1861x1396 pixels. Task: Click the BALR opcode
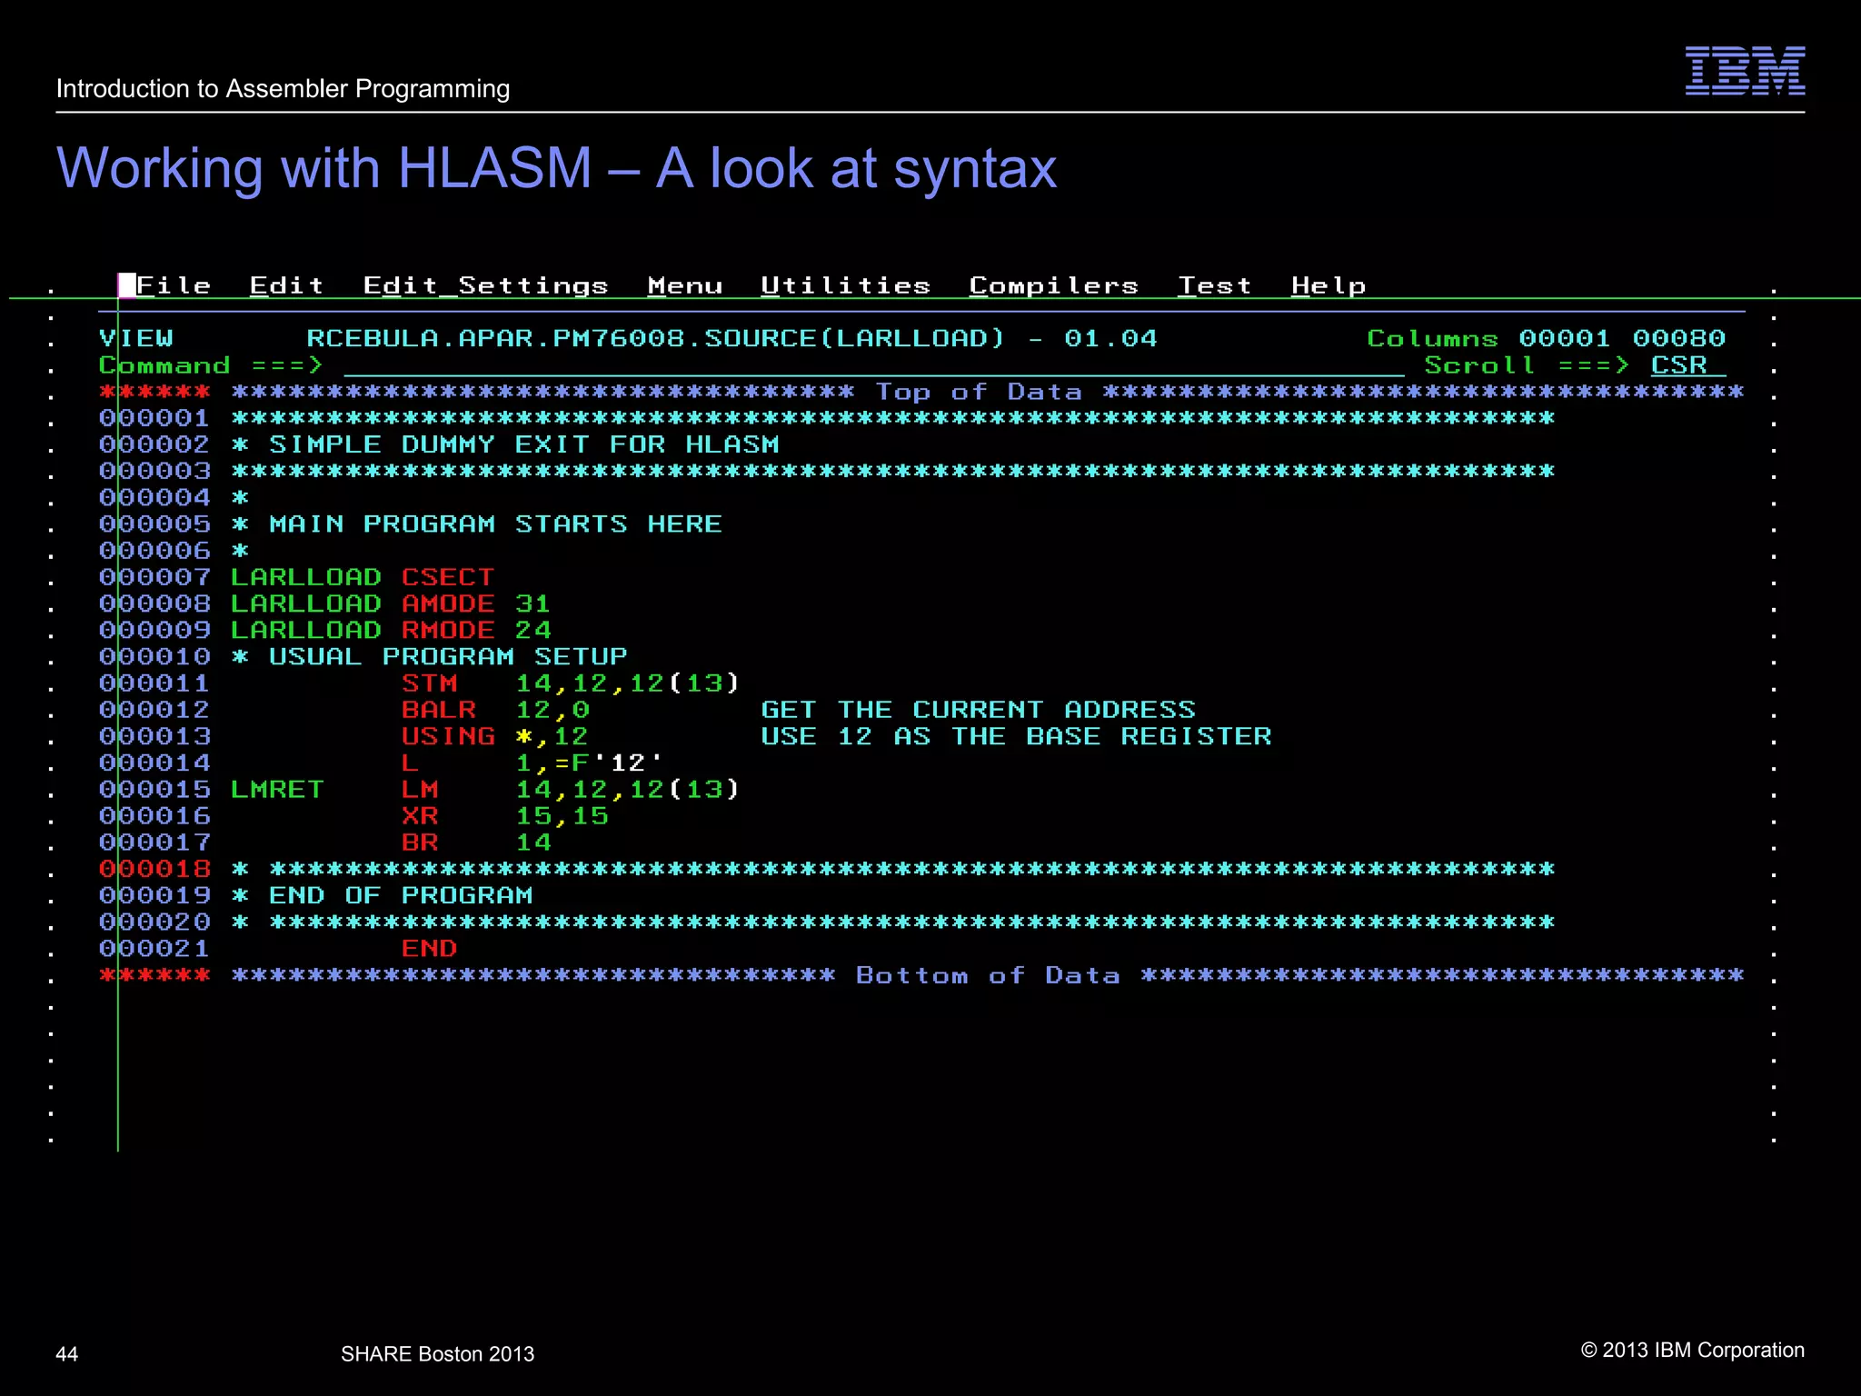[x=439, y=710]
